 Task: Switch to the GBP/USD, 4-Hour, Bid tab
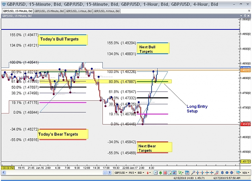click(106, 11)
